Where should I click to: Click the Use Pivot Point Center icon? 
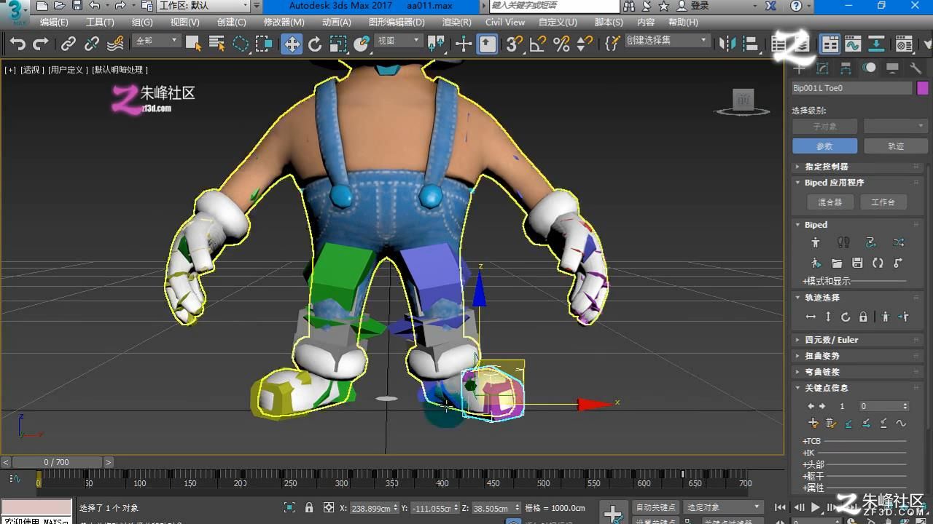tap(436, 44)
